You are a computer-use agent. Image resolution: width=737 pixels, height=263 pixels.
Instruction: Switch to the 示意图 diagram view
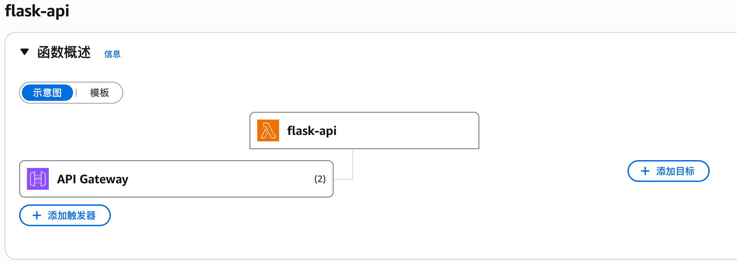coord(47,93)
